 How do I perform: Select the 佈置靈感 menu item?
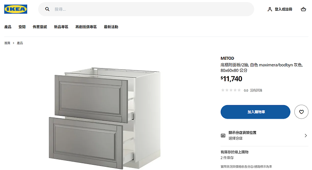[40, 27]
